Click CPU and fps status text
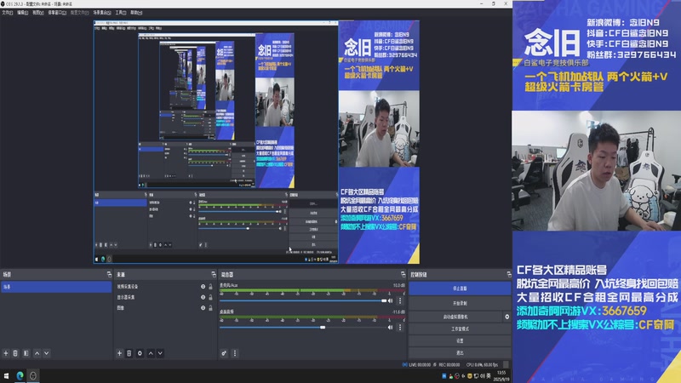Viewport: 681px width, 383px height. (x=482, y=365)
